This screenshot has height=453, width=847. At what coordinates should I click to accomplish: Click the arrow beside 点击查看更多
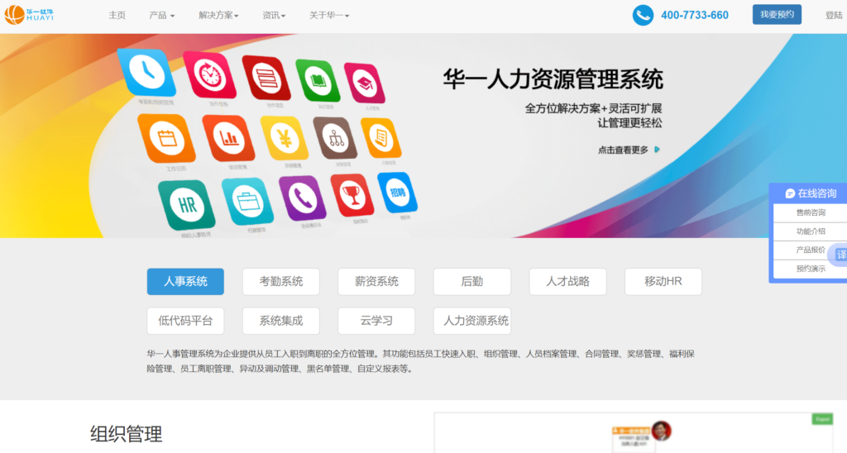657,150
